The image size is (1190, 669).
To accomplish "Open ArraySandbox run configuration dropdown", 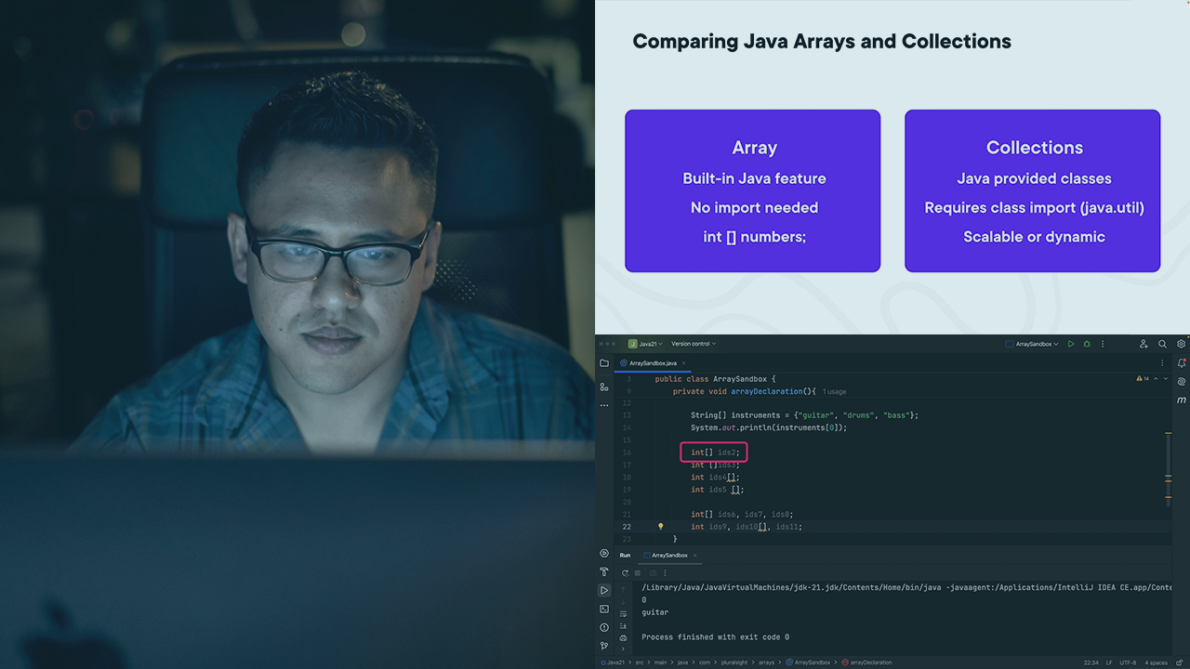I will (1033, 344).
